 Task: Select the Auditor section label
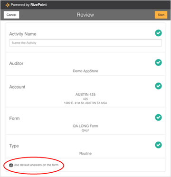pos(16,63)
